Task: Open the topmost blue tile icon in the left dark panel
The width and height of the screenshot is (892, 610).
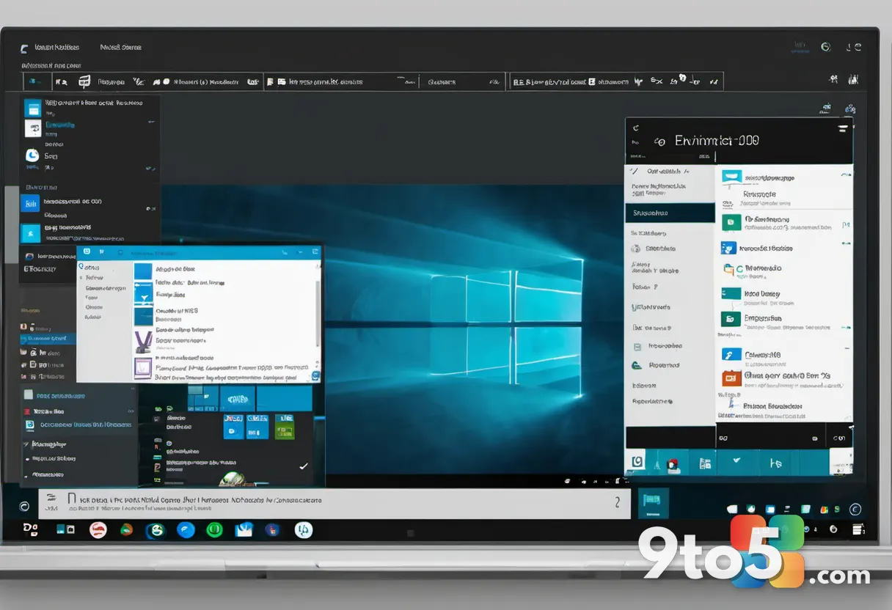Action: click(x=33, y=109)
